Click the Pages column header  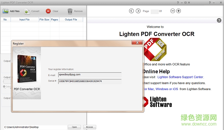pos(55,20)
